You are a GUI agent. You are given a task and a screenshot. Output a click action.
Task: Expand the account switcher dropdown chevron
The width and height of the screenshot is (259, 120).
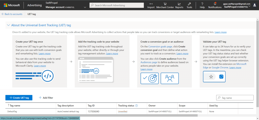(85, 7)
